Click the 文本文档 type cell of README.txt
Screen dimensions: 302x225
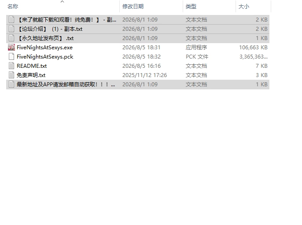tap(196, 66)
